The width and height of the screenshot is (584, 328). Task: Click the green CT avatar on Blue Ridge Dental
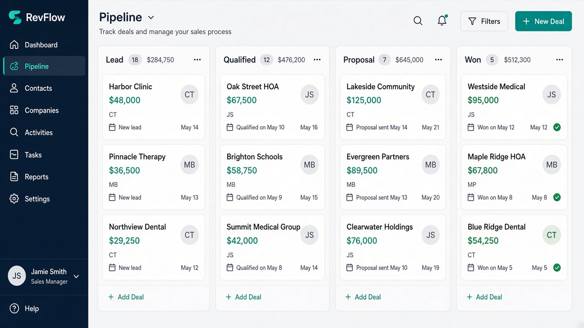pyautogui.click(x=552, y=235)
